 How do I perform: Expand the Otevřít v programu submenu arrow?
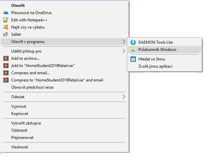click(124, 42)
